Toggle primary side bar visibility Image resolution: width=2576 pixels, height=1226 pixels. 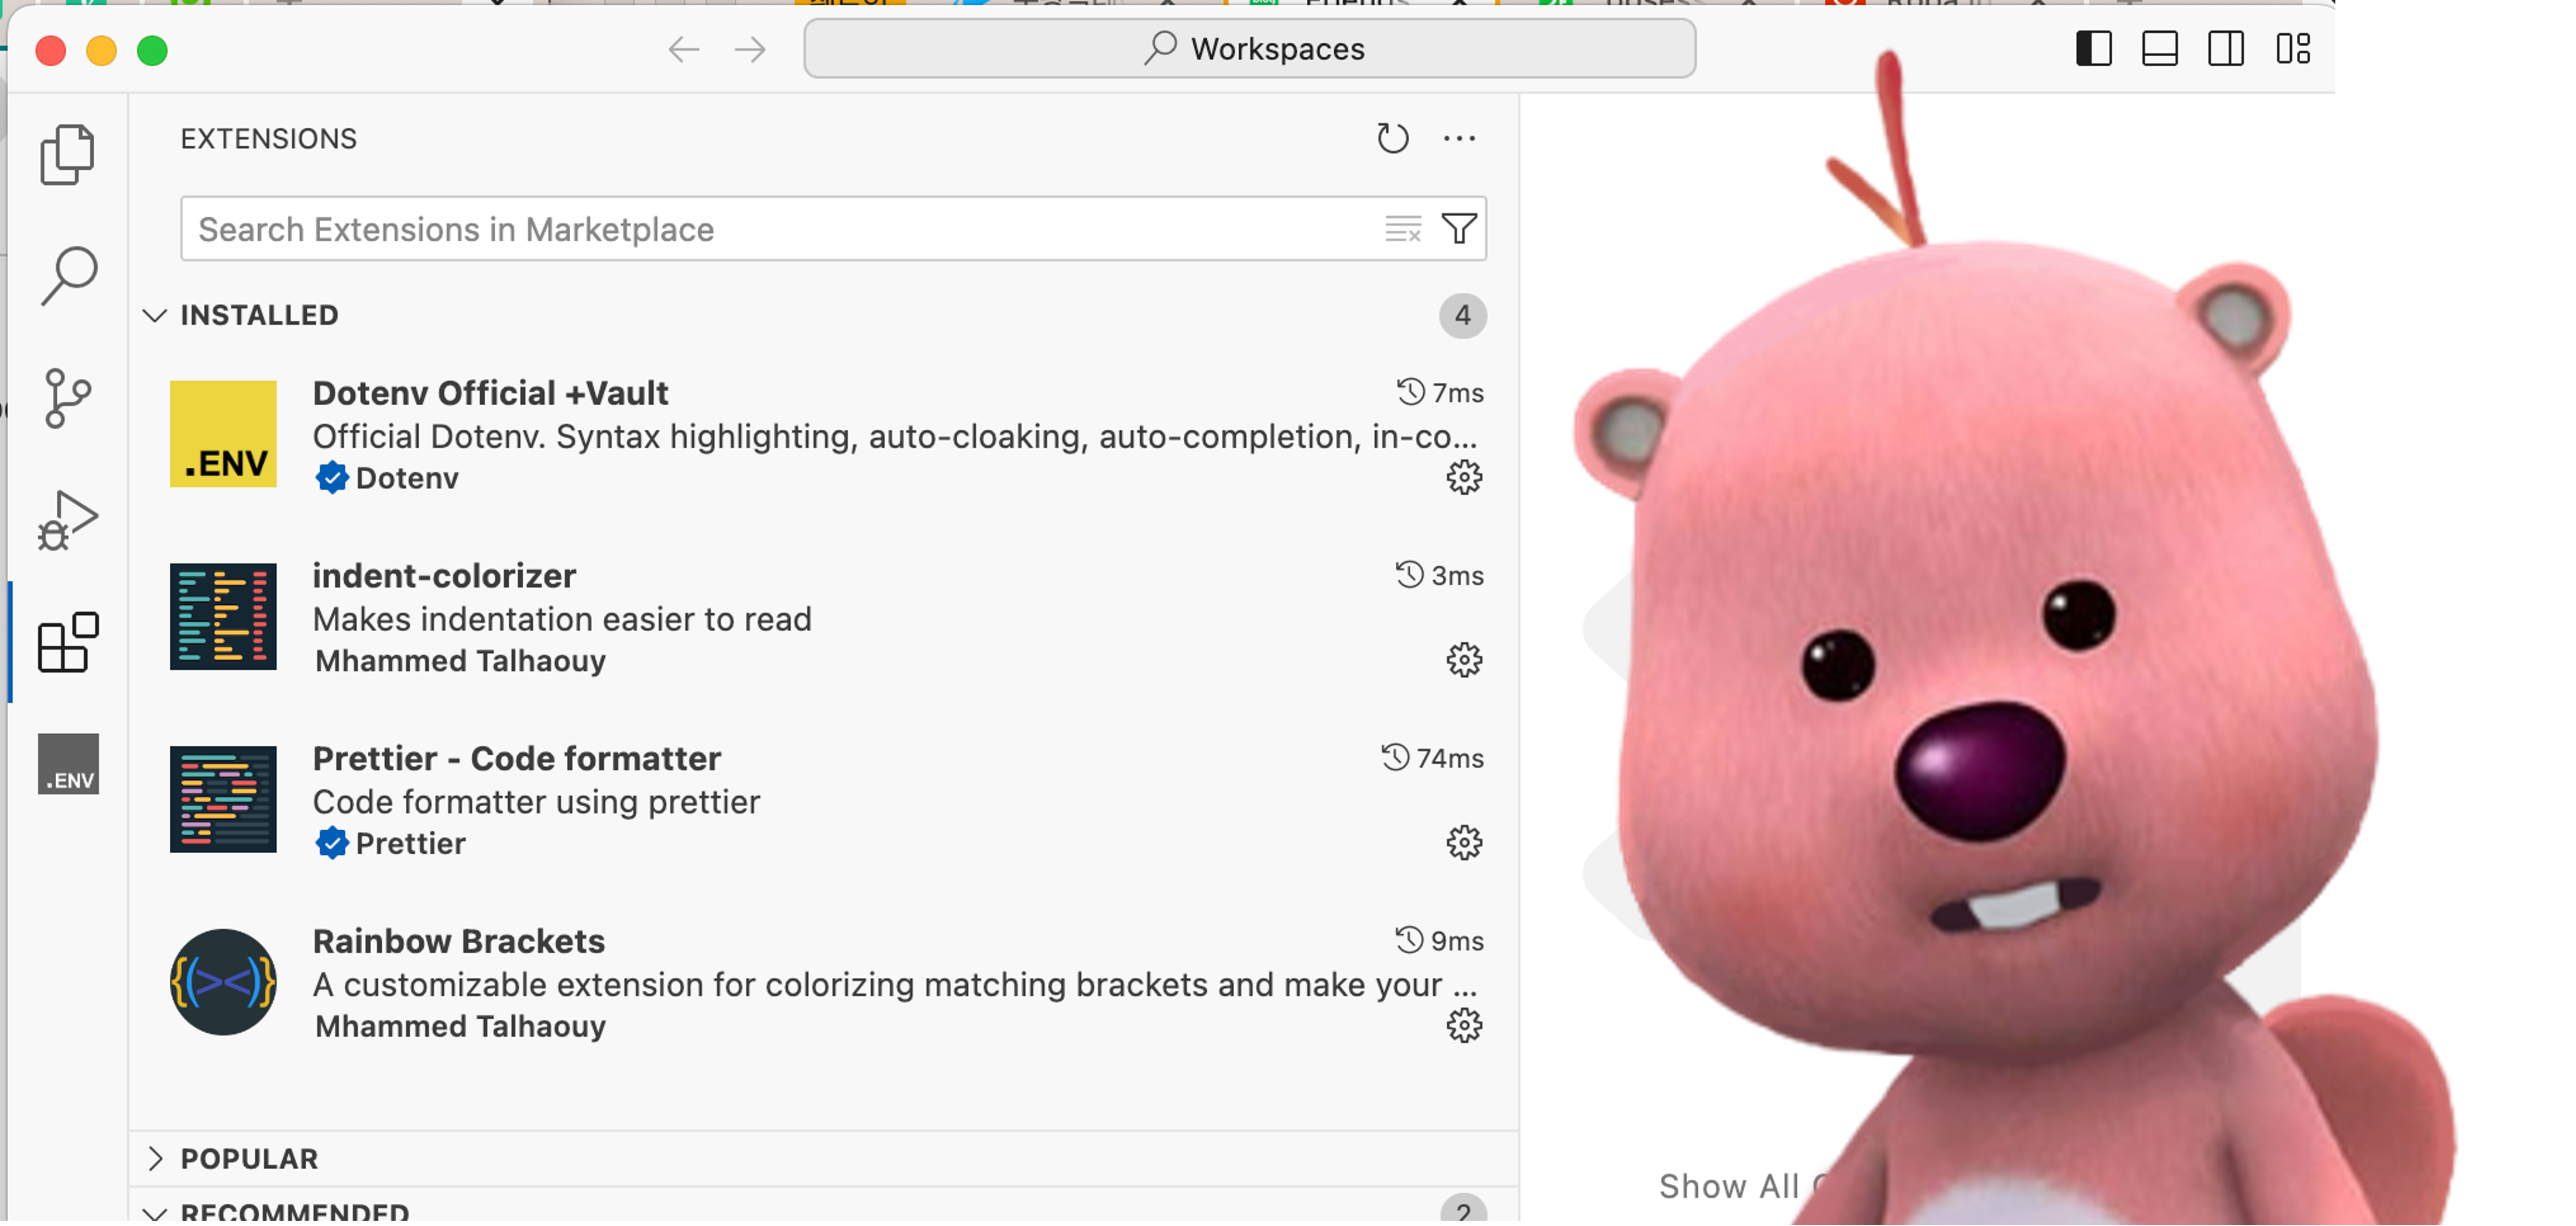tap(2093, 49)
